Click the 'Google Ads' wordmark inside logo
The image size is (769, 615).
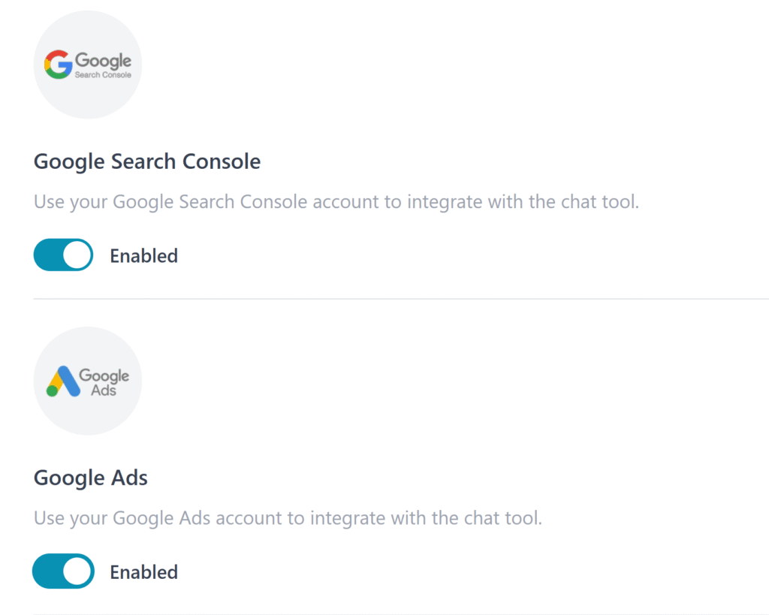pos(104,382)
